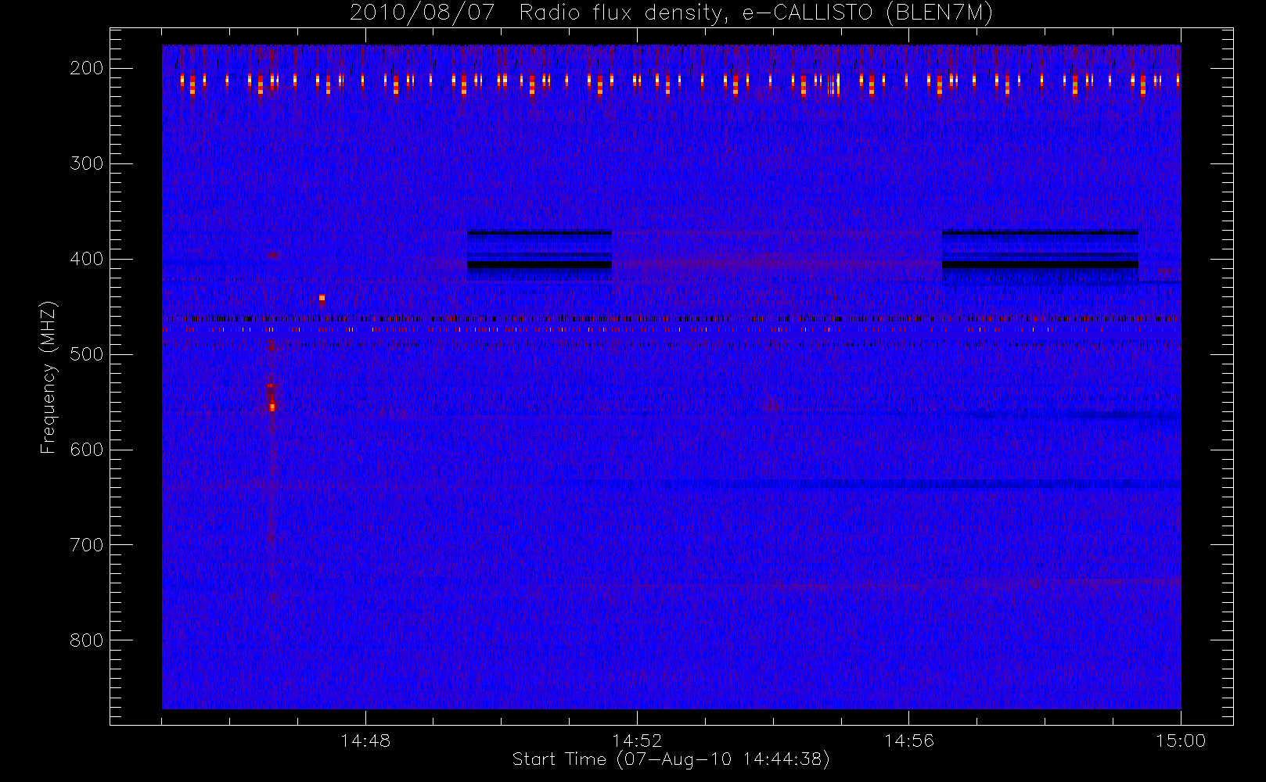The image size is (1266, 782).
Task: Click the 400 frequency tick label
Action: [x=86, y=259]
